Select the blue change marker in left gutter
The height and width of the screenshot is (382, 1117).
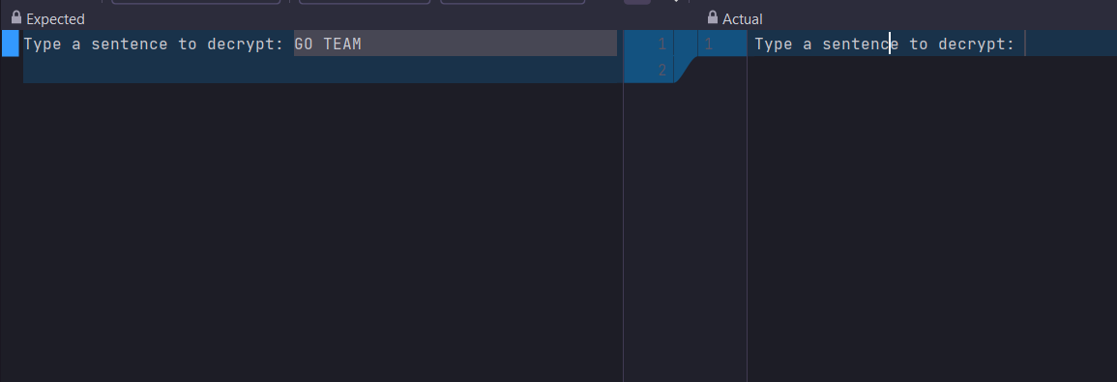pyautogui.click(x=10, y=44)
